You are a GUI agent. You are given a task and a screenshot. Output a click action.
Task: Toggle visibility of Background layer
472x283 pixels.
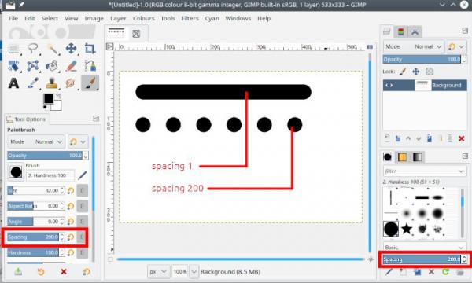[389, 86]
